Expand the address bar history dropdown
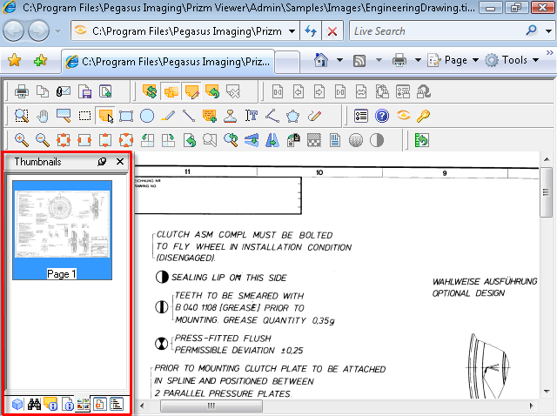The width and height of the screenshot is (557, 416). point(290,30)
